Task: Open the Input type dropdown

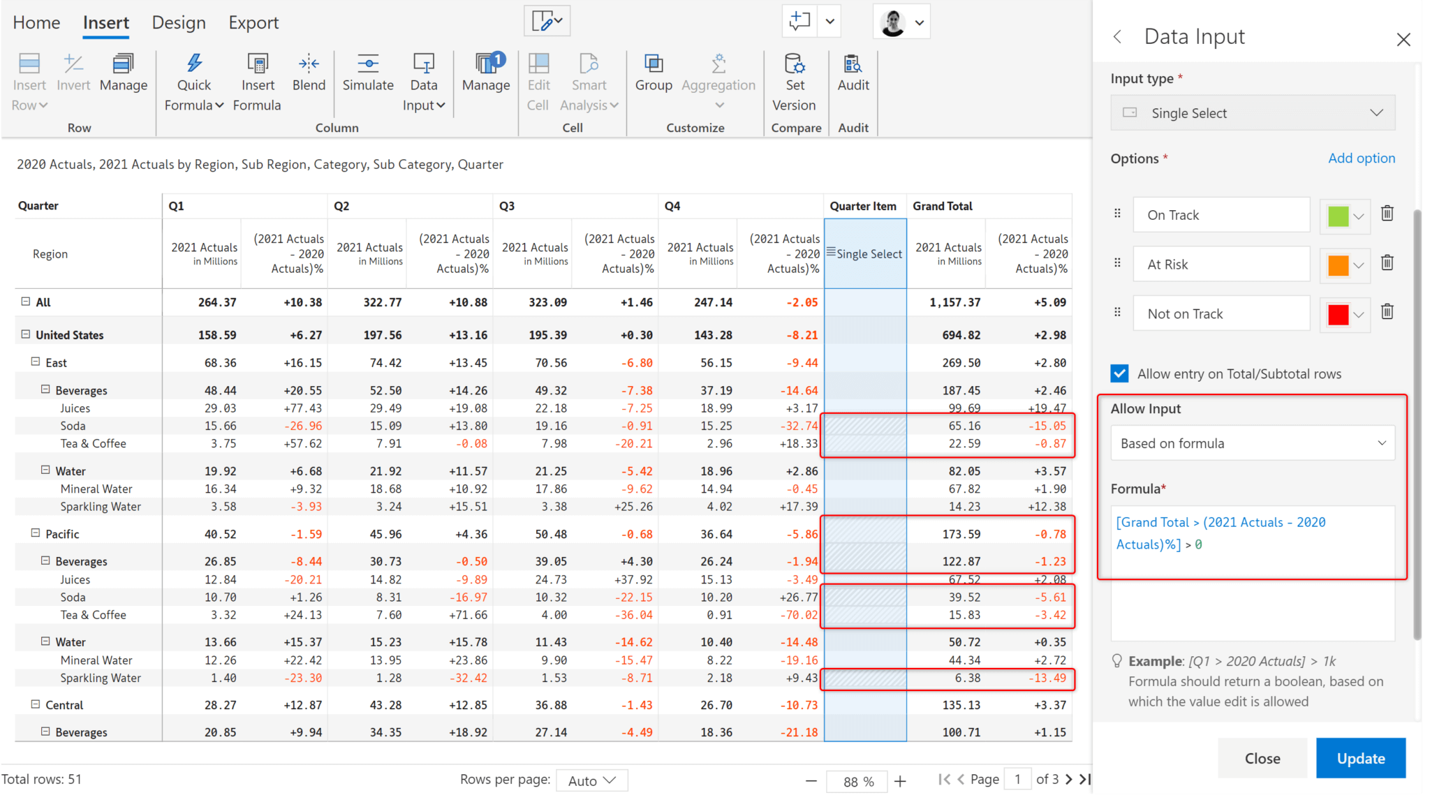Action: [x=1252, y=112]
